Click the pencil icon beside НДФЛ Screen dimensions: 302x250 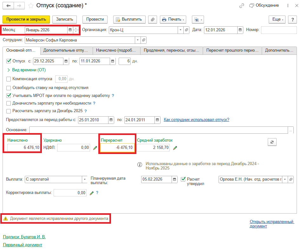(95, 148)
